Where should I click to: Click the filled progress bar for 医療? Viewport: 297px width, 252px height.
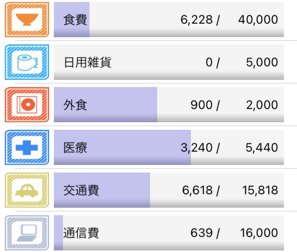pyautogui.click(x=122, y=148)
